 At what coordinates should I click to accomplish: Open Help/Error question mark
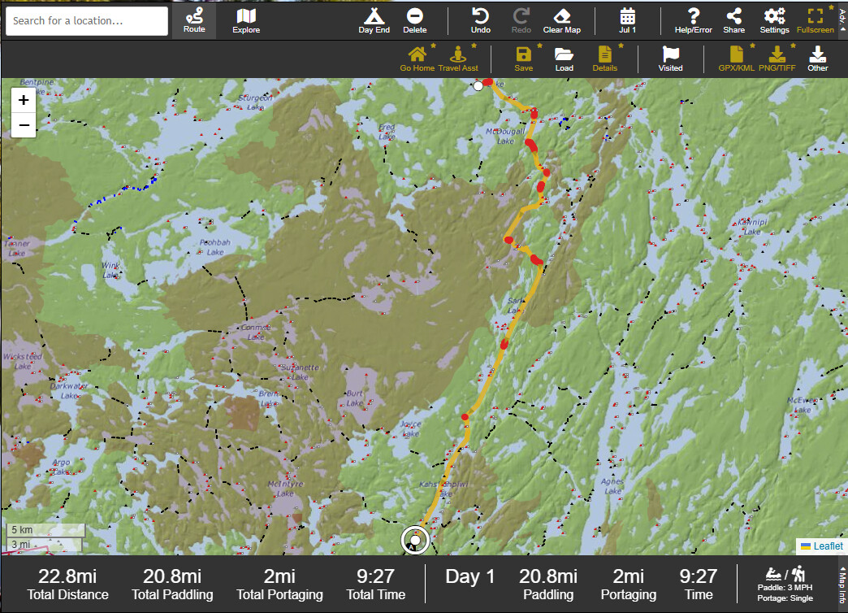tap(693, 20)
